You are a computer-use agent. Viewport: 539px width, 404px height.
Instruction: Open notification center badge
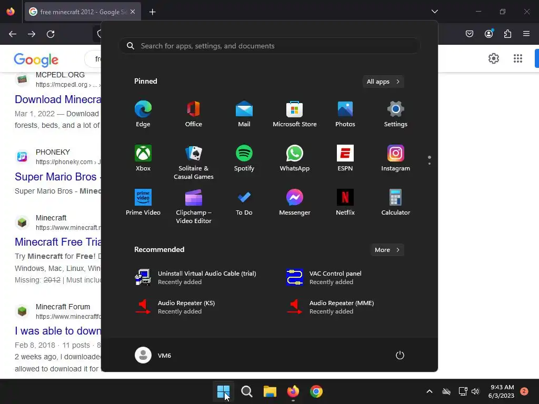coord(524,391)
